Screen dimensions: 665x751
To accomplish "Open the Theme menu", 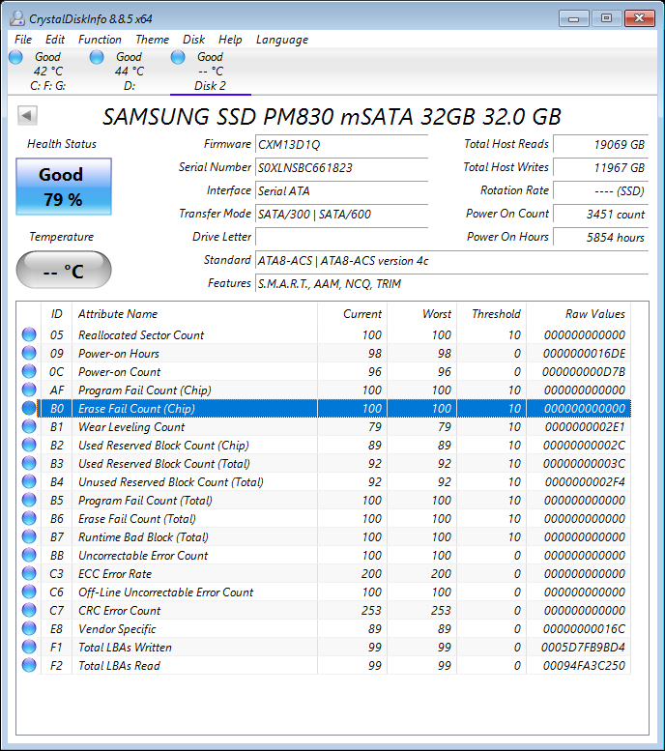I will (x=152, y=40).
